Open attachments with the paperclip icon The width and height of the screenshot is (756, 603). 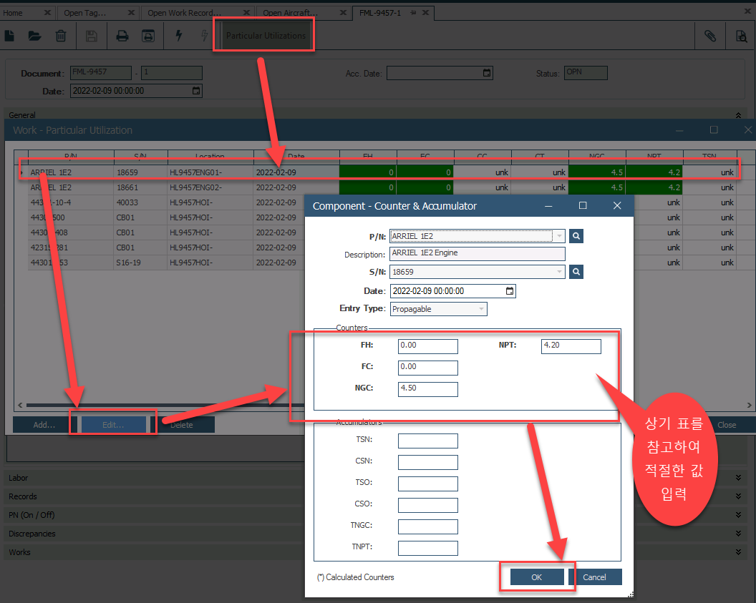coord(710,36)
